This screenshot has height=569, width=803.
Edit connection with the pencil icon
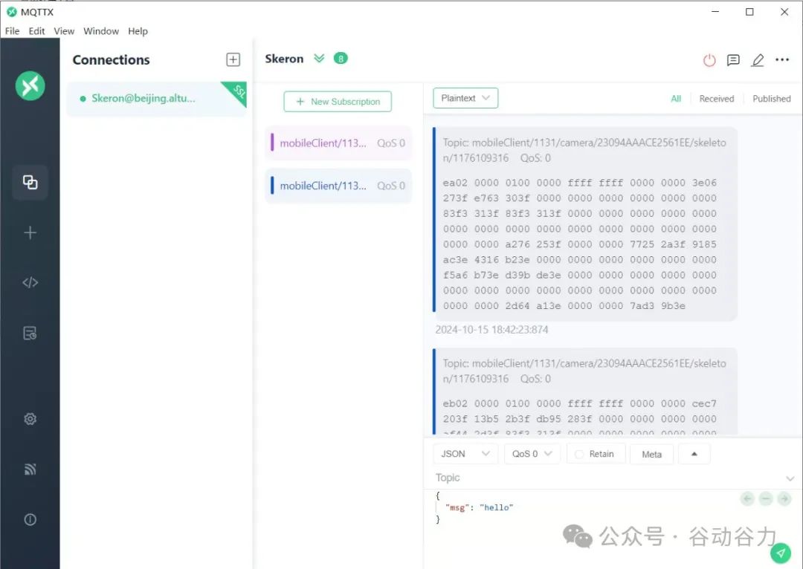click(757, 60)
